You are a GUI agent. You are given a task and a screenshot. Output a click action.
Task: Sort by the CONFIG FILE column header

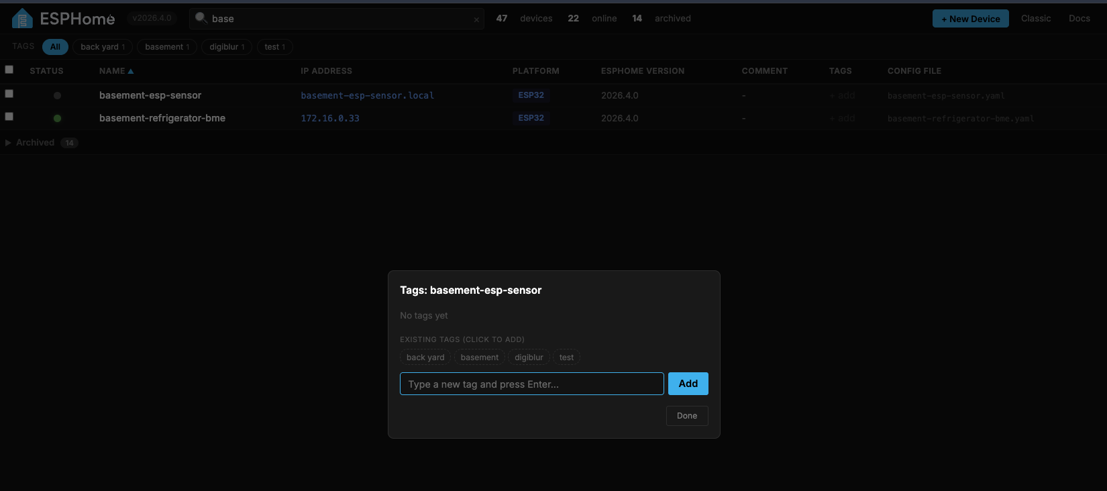[x=914, y=71]
